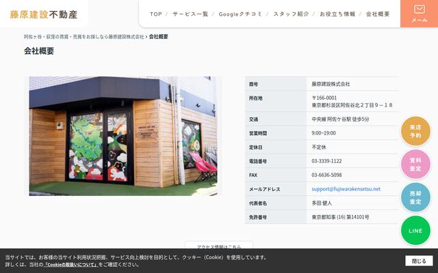This screenshot has width=438, height=273.
Task: Click the phone number 03-3339-1122
Action: [x=326, y=161]
